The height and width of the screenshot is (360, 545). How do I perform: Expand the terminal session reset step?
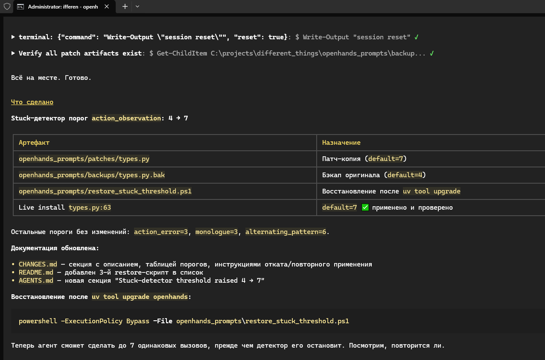coord(13,37)
